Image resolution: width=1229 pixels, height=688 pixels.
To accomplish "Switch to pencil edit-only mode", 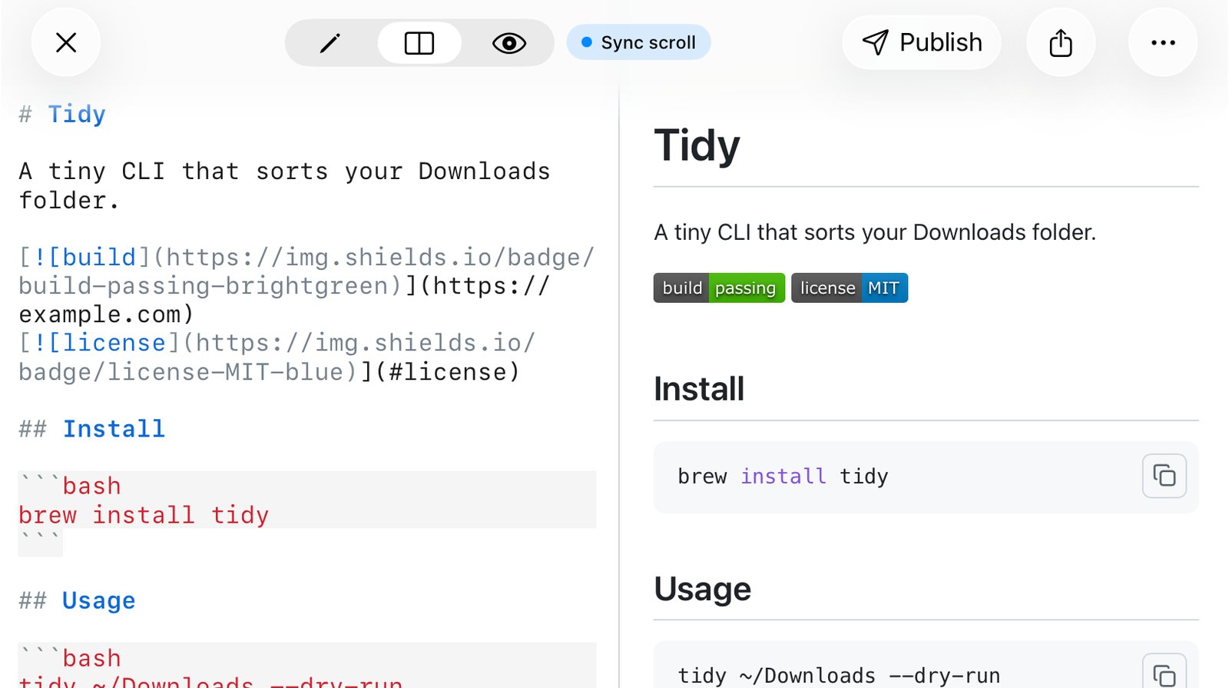I will [x=330, y=43].
